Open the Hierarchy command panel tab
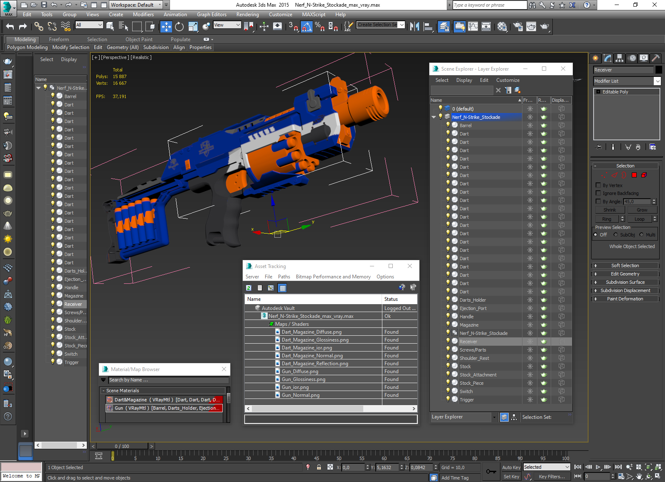Screen dimensions: 665x482 pos(620,58)
